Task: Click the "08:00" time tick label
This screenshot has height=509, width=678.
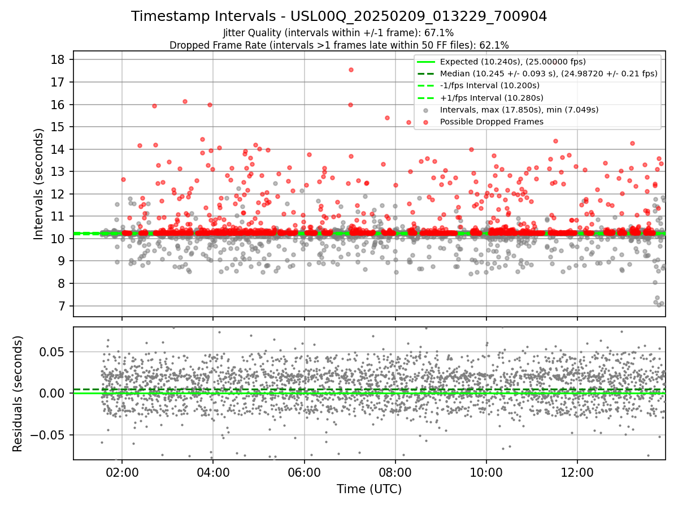Action: (395, 473)
